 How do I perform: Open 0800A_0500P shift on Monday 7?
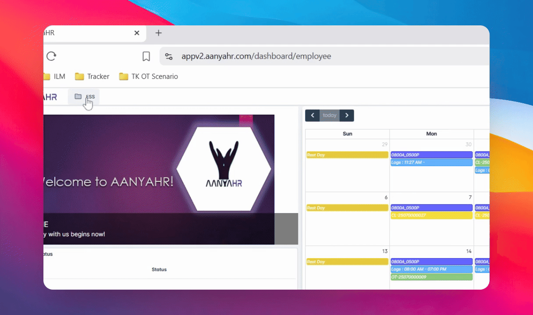(431, 208)
